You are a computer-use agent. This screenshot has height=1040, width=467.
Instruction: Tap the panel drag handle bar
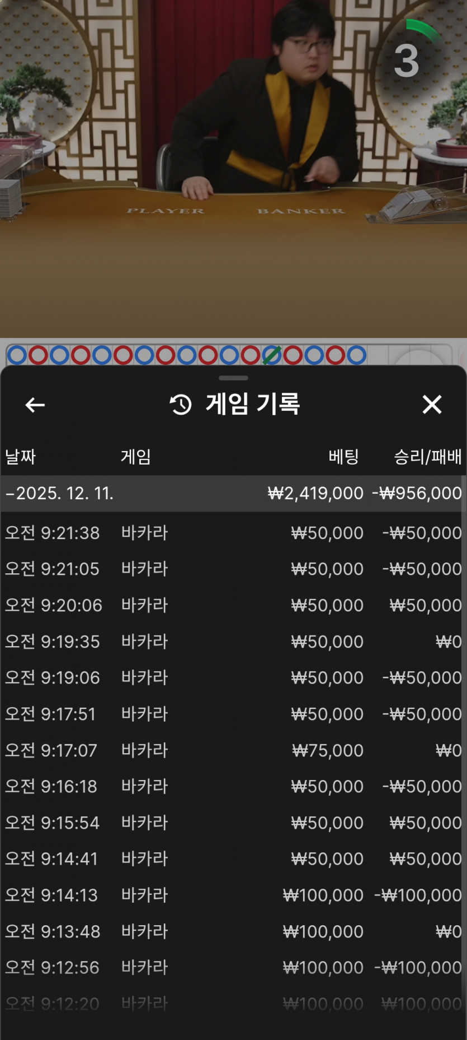[233, 378]
